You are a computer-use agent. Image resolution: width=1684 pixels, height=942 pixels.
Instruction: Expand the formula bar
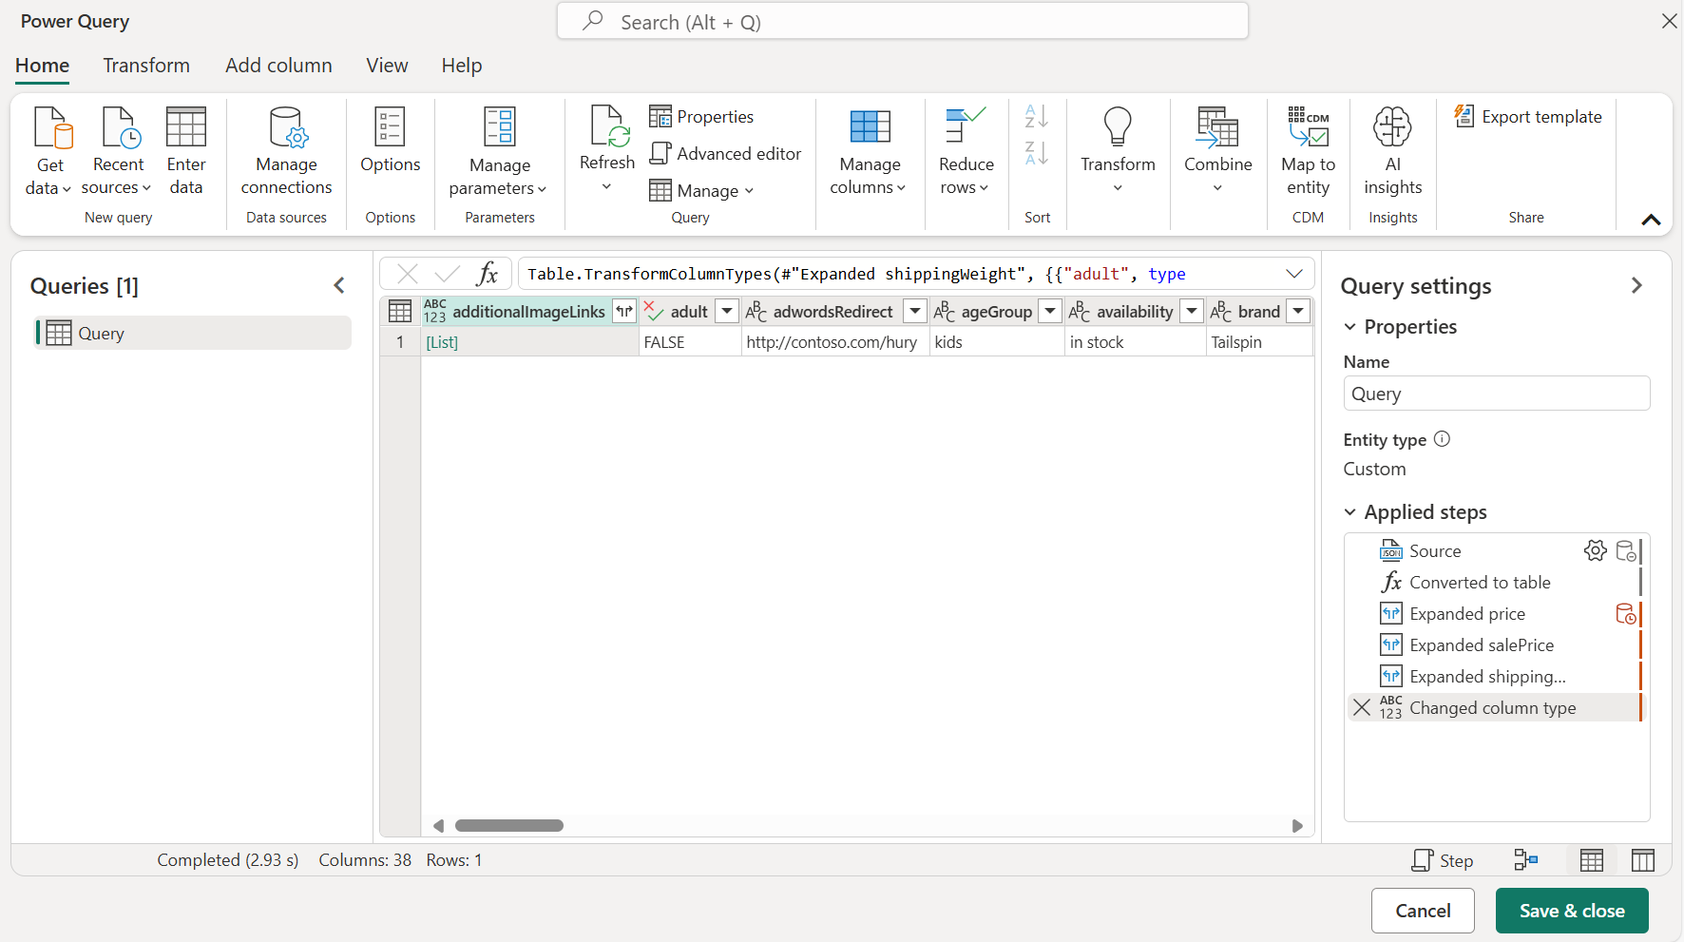[x=1294, y=274]
